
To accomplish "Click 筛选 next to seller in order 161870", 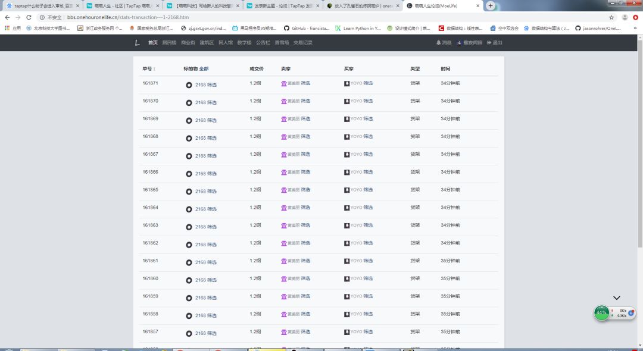I will point(305,101).
